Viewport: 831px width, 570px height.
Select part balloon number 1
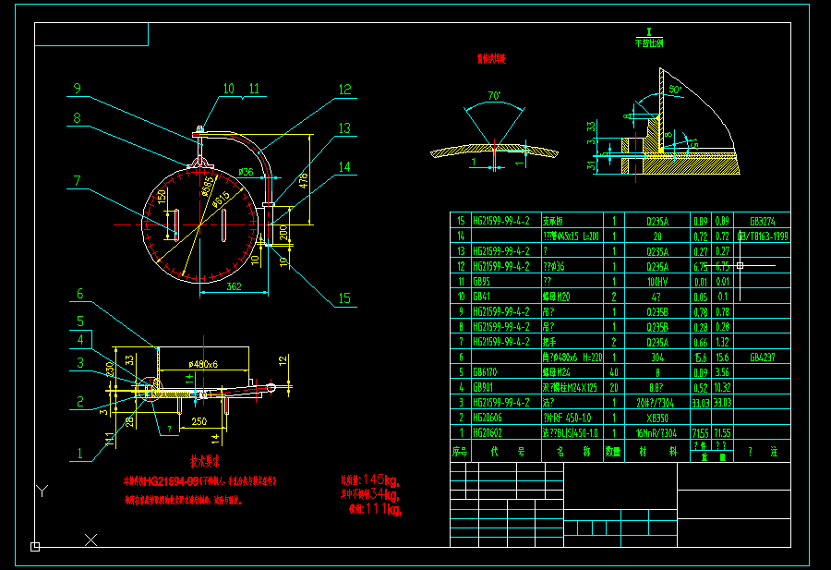click(x=79, y=453)
